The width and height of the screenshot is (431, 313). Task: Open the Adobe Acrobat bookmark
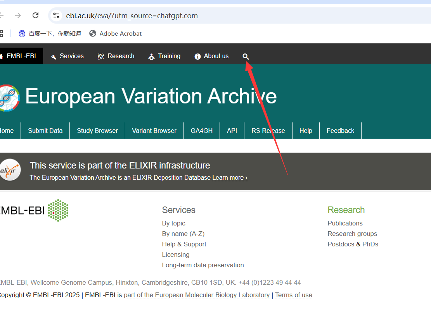[x=116, y=33]
